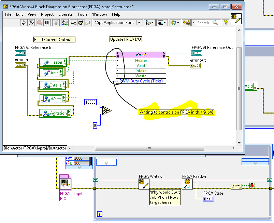
Task: Click the Waste row in Read/Write node
Action: [141, 76]
